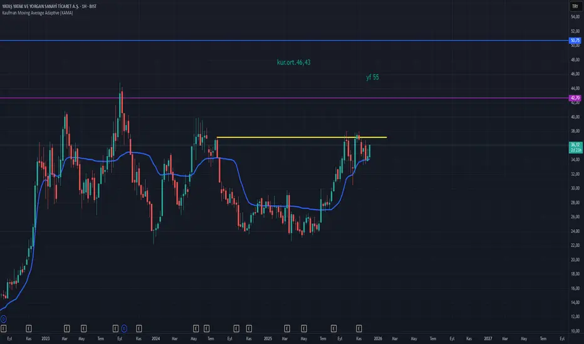Click the blue dividend marker above Eyl 2023
The width and height of the screenshot is (584, 344).
124,328
